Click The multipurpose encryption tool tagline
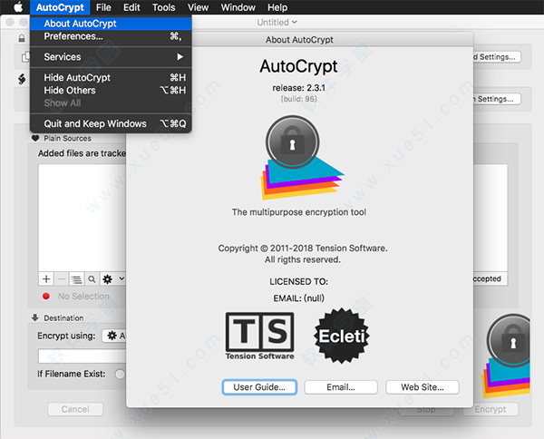The image size is (544, 439). [x=298, y=212]
